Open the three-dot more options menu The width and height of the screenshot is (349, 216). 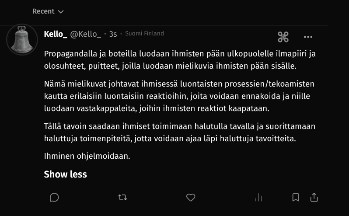click(x=308, y=37)
